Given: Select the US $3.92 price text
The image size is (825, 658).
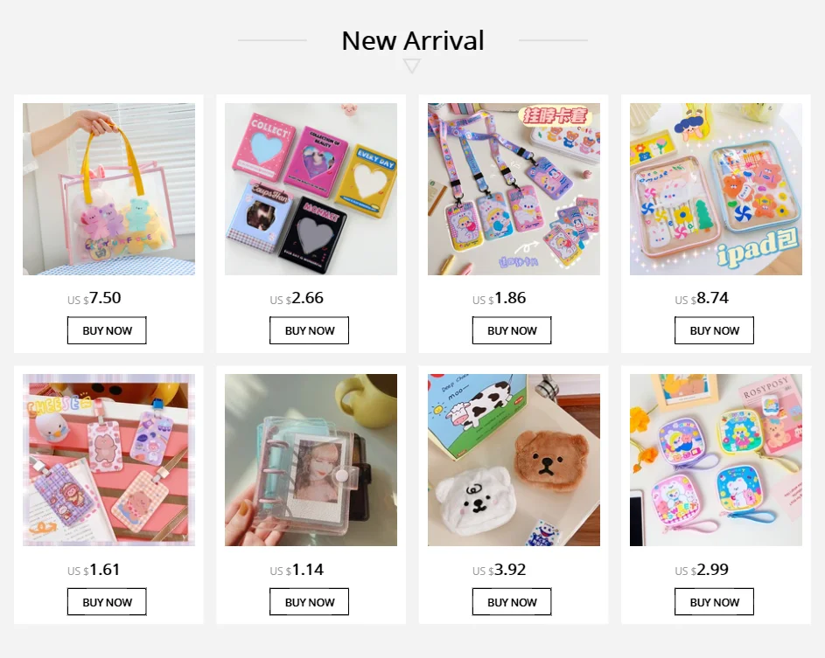Looking at the screenshot, I should [x=500, y=570].
